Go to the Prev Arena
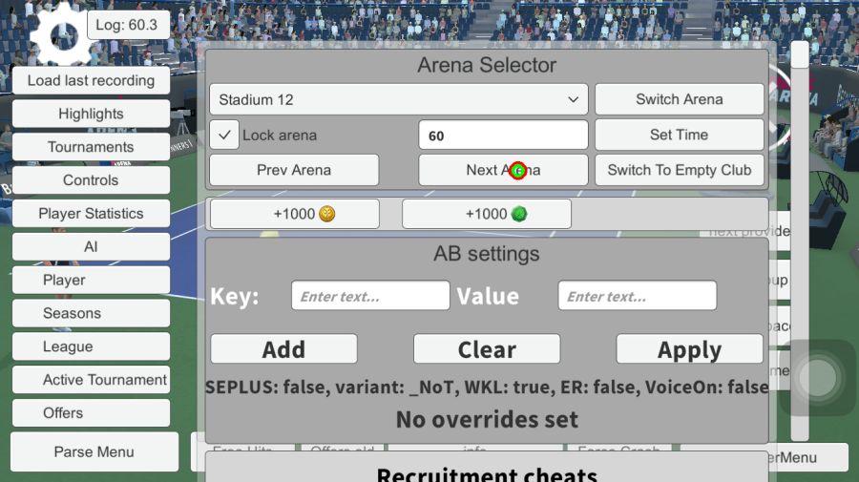This screenshot has height=482, width=859. click(293, 170)
